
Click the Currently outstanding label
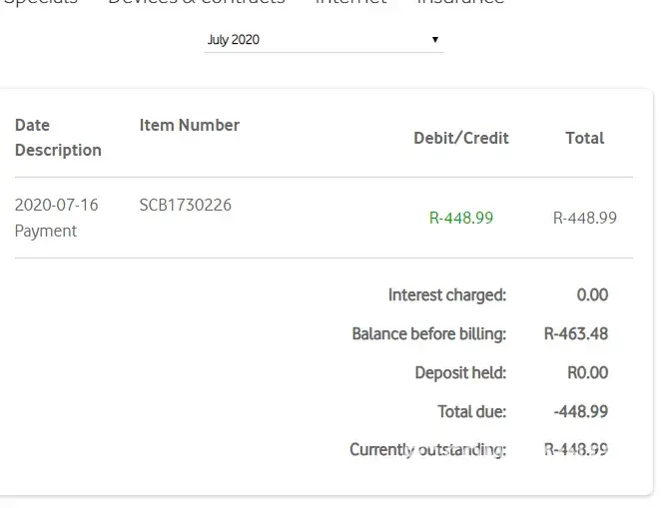tap(427, 450)
